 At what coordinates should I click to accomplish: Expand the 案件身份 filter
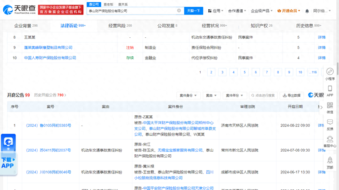point(188,95)
